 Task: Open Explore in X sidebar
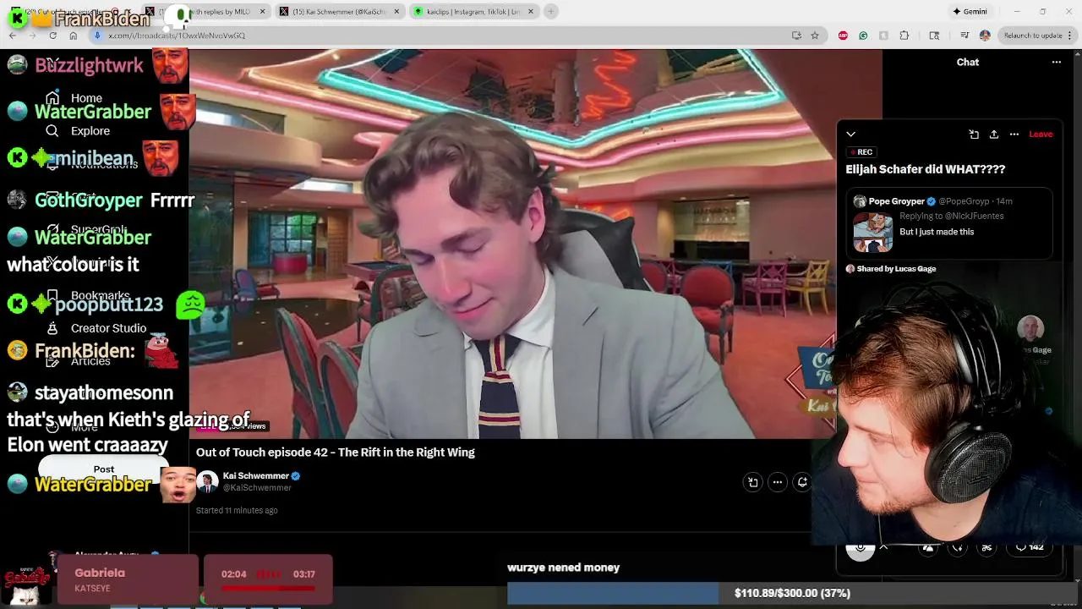(x=90, y=131)
